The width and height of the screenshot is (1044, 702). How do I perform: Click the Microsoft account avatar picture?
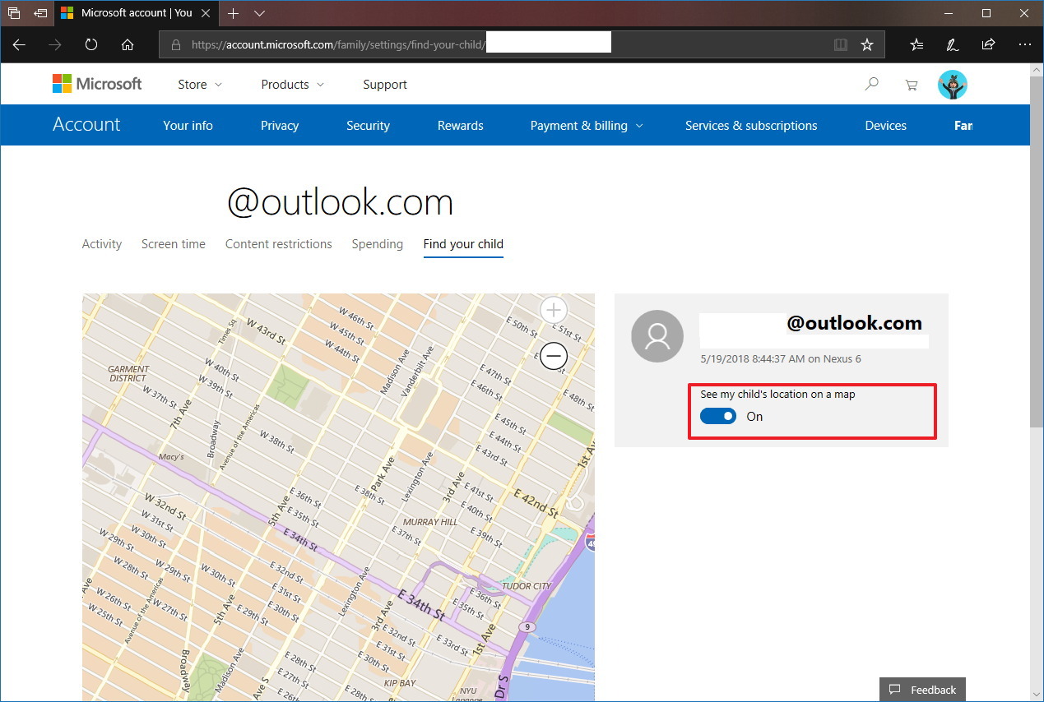point(952,84)
